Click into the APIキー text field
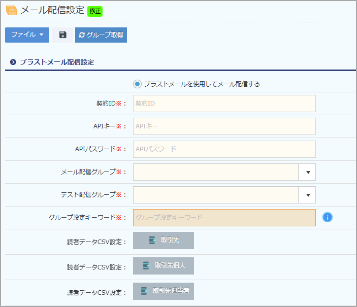This screenshot has height=307, width=357. (x=224, y=126)
